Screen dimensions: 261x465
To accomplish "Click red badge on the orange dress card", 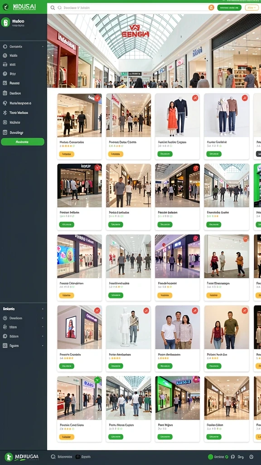I will point(195,98).
